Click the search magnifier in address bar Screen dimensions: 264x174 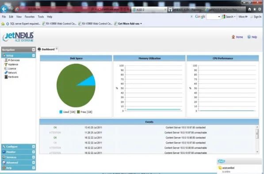coord(92,9)
